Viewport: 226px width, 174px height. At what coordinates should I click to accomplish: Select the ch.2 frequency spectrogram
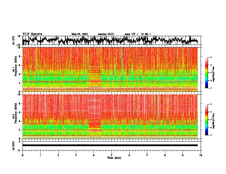110,117
